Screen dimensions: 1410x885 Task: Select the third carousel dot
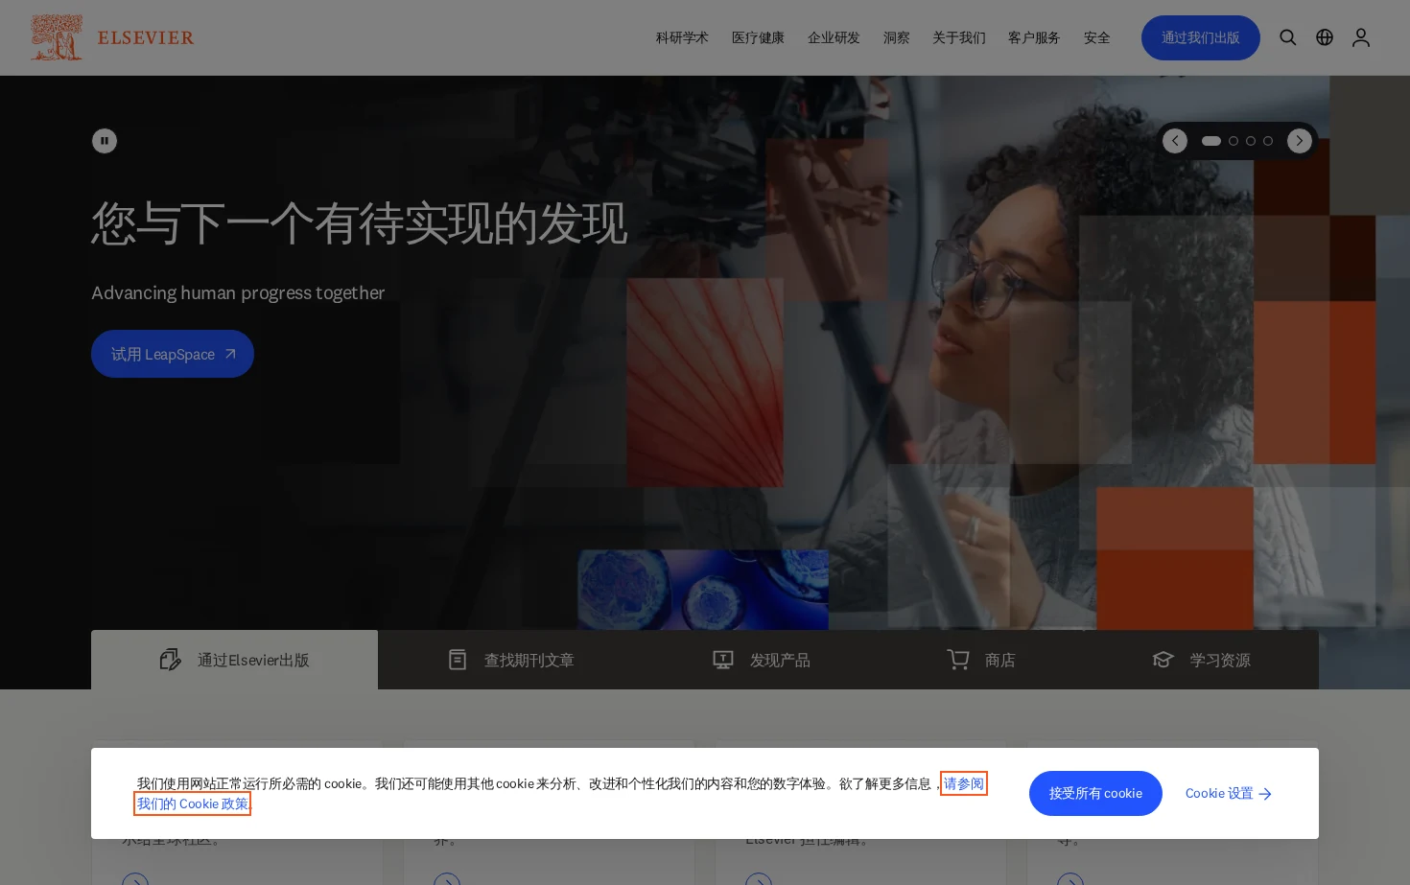1251,141
